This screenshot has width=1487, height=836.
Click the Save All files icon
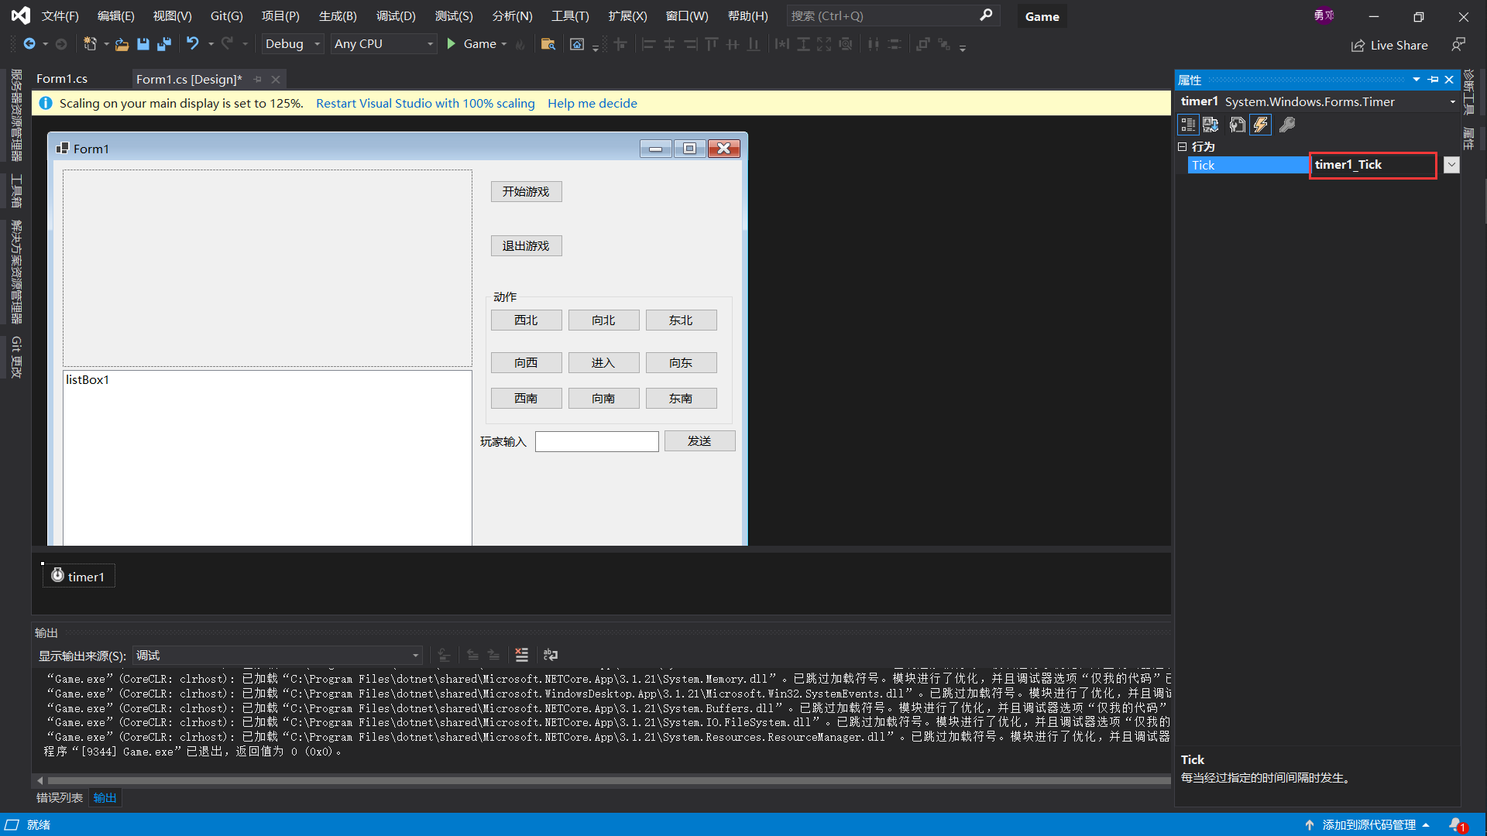[163, 45]
